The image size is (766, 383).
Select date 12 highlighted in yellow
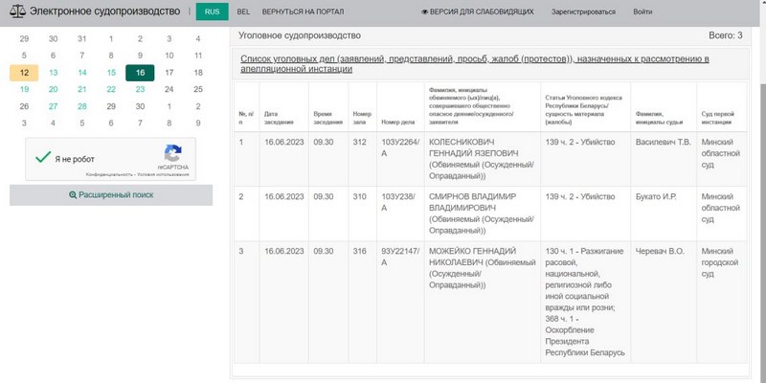(24, 73)
